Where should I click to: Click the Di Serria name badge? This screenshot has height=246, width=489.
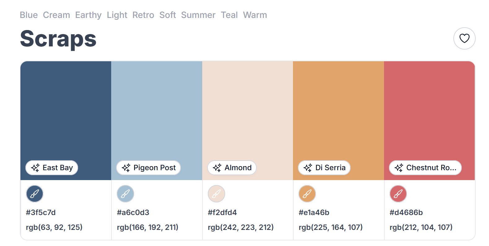point(324,168)
